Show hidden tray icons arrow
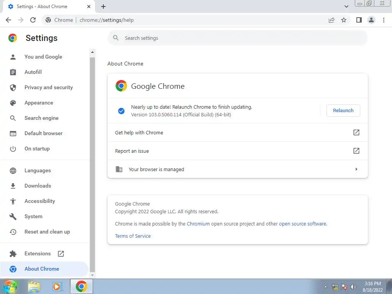The width and height of the screenshot is (392, 294). coord(325,287)
